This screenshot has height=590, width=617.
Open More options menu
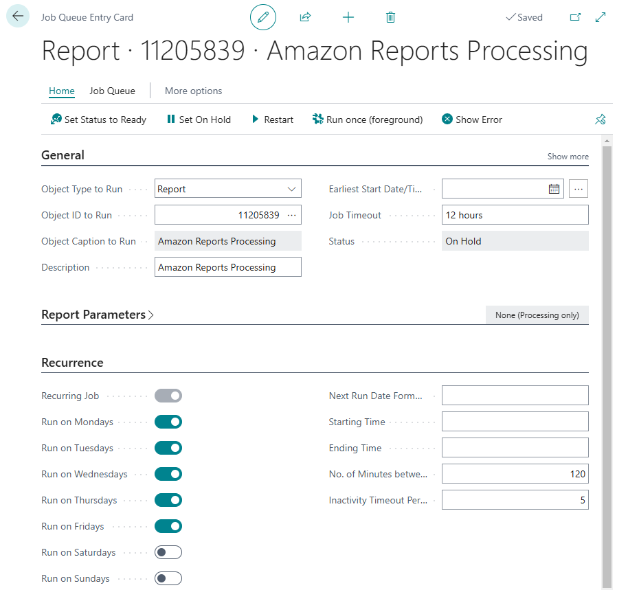coord(193,91)
